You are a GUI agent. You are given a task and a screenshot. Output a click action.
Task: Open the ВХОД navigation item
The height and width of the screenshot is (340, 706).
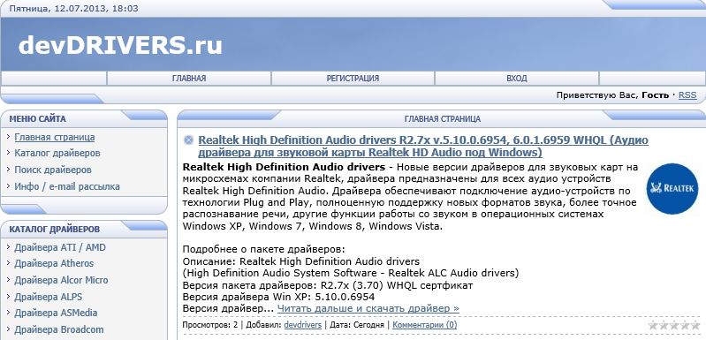[x=516, y=79]
